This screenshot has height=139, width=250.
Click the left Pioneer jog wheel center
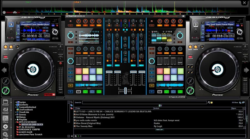[33, 69]
